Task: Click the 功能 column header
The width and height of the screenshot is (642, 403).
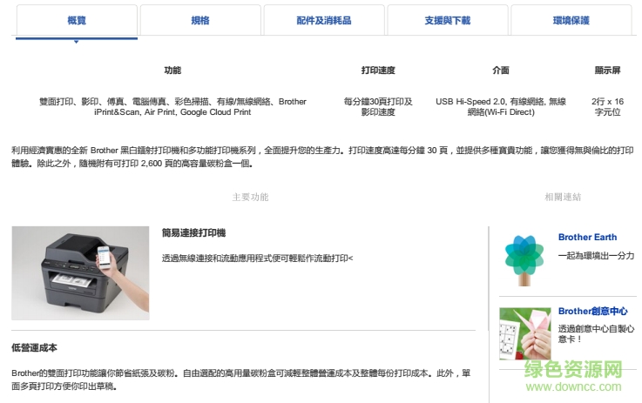Action: click(172, 71)
